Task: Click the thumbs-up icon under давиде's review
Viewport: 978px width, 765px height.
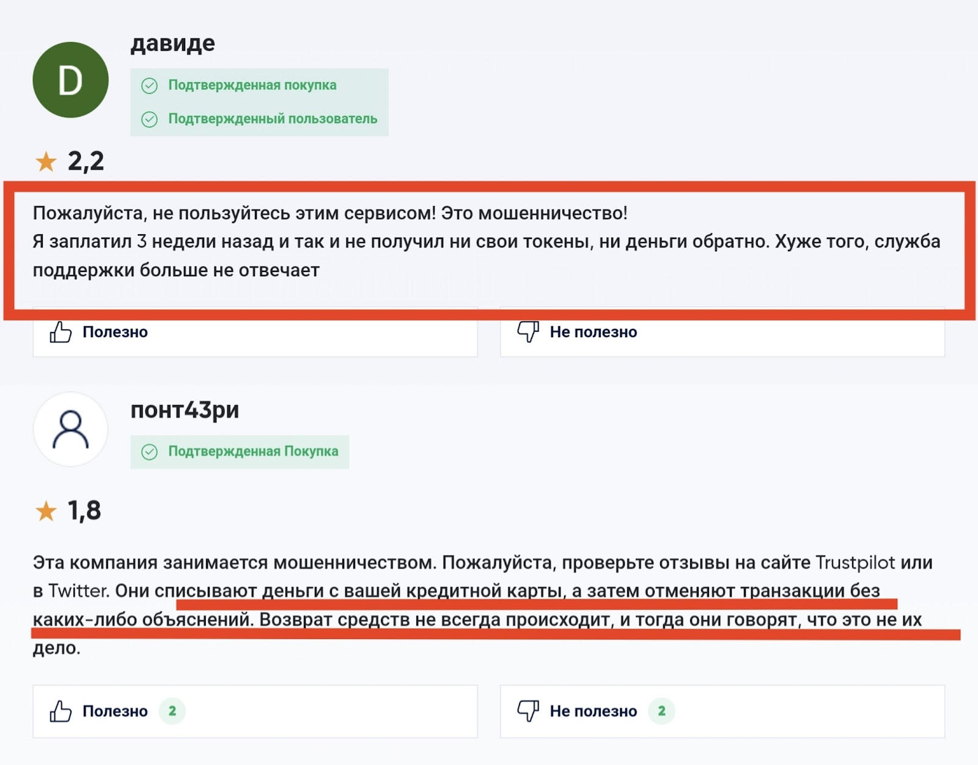Action: pos(61,332)
